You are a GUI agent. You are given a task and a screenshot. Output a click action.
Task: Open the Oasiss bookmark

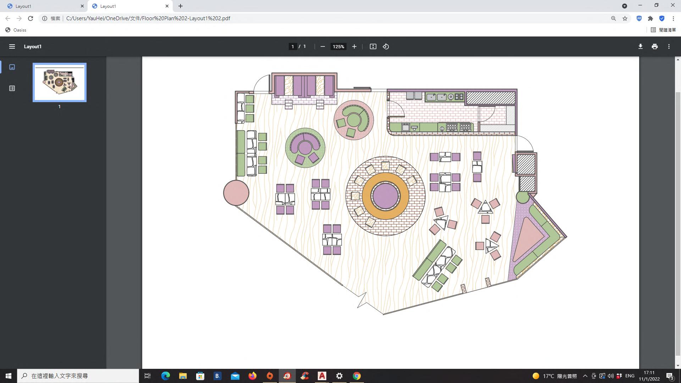pyautogui.click(x=16, y=30)
